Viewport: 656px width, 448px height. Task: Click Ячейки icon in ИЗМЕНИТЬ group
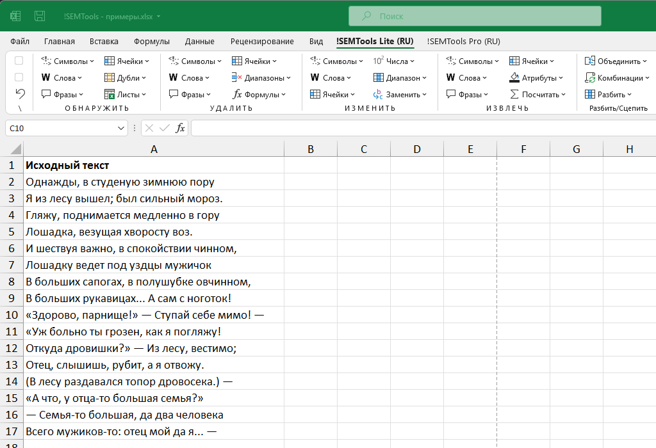pos(315,95)
